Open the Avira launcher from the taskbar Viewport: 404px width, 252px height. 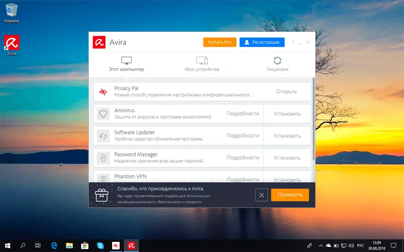coord(131,245)
